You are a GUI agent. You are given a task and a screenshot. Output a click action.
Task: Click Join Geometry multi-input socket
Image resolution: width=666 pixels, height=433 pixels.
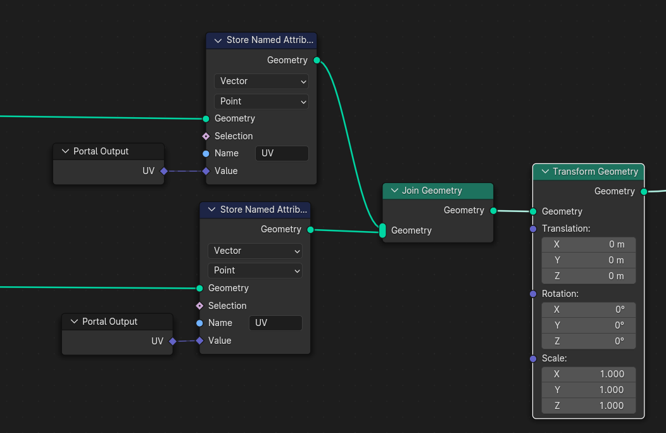tap(382, 230)
